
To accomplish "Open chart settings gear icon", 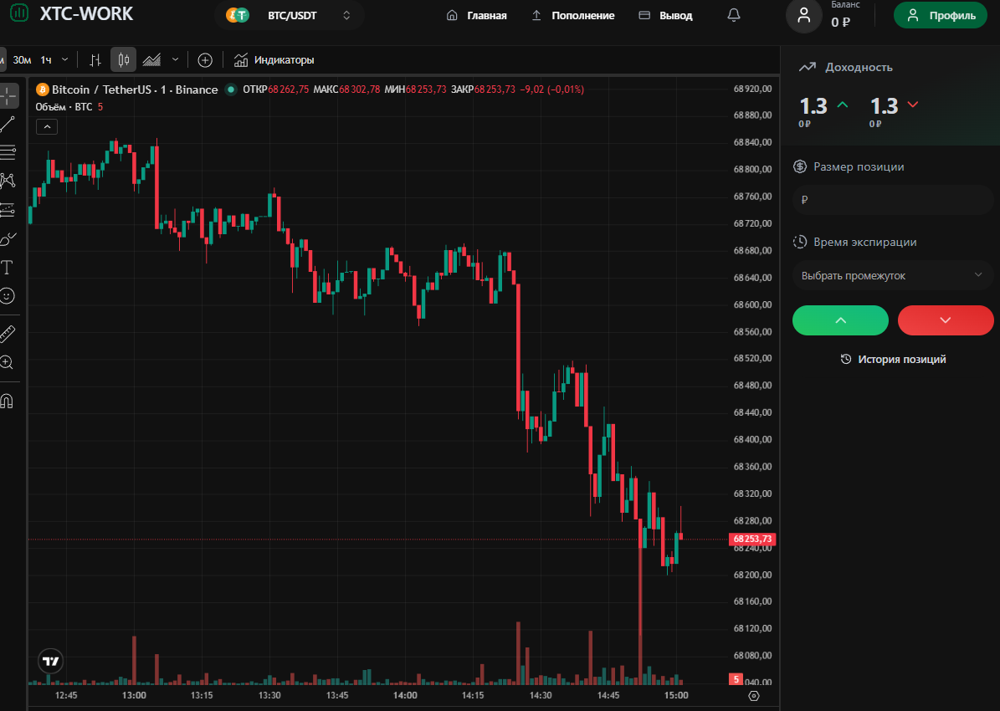I will click(x=753, y=695).
